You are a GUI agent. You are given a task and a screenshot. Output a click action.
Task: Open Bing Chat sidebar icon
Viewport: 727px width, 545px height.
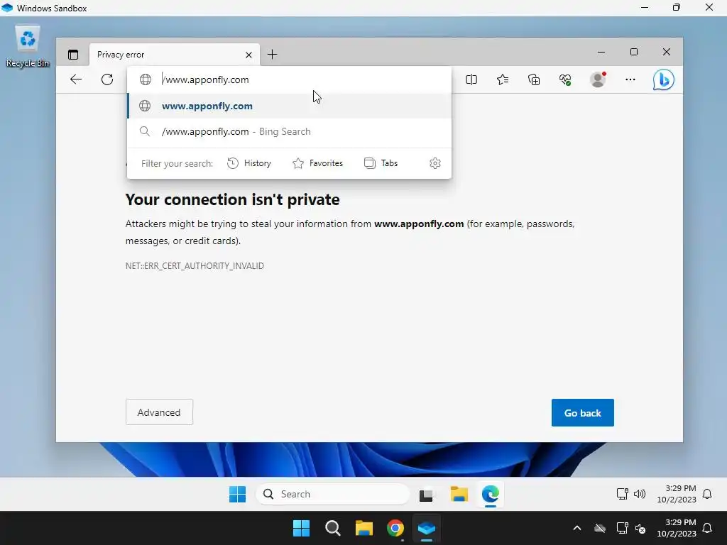(664, 79)
